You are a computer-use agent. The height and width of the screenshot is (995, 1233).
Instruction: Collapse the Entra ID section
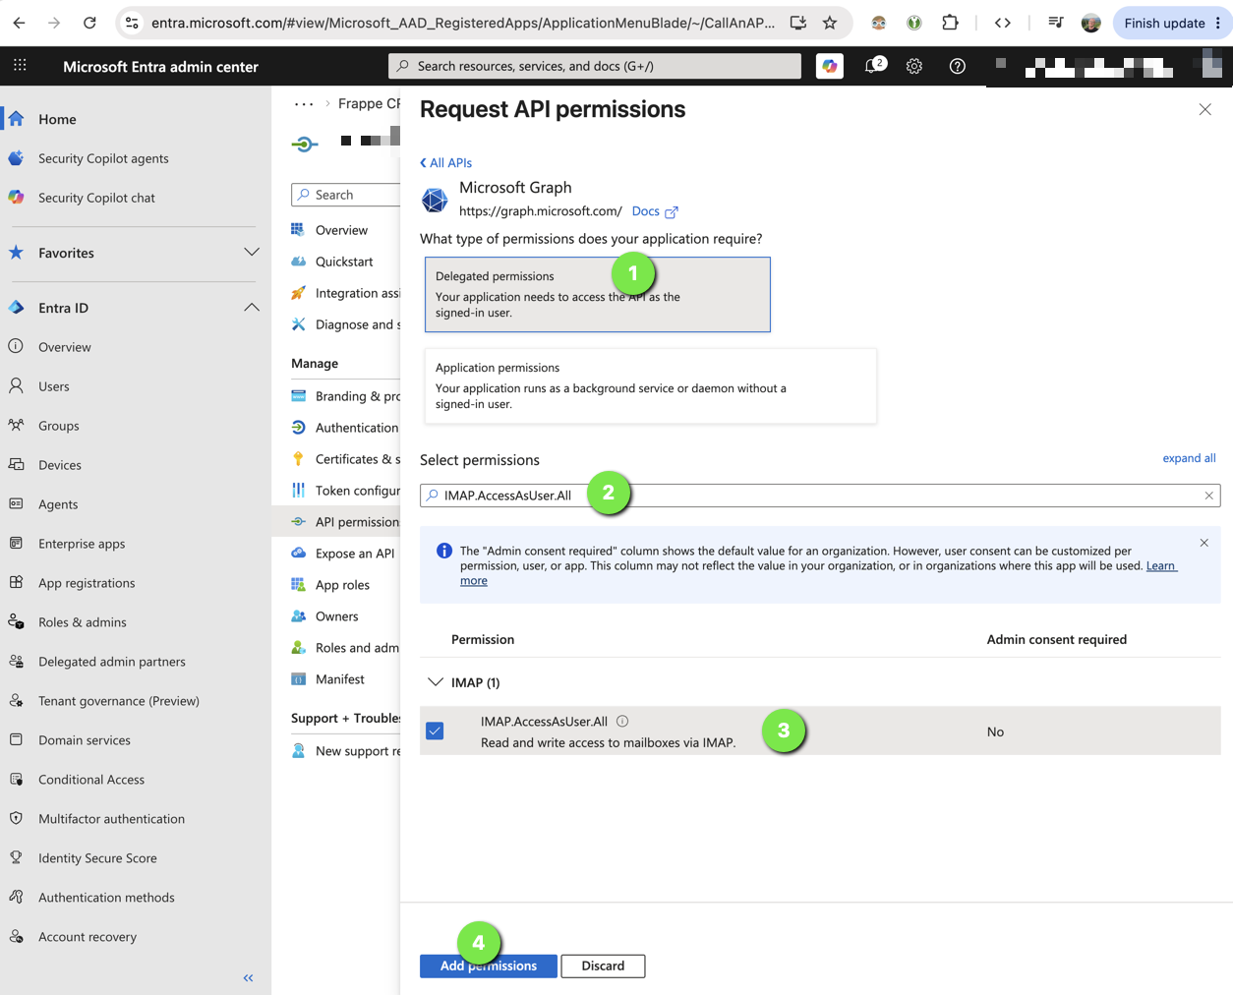[252, 308]
